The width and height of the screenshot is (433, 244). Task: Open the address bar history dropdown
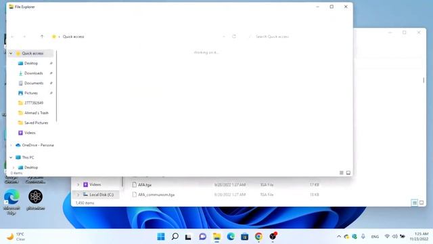[224, 37]
